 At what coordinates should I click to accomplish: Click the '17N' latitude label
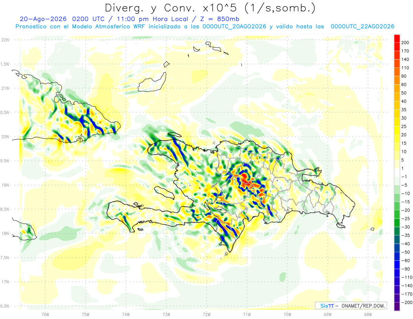[5, 282]
